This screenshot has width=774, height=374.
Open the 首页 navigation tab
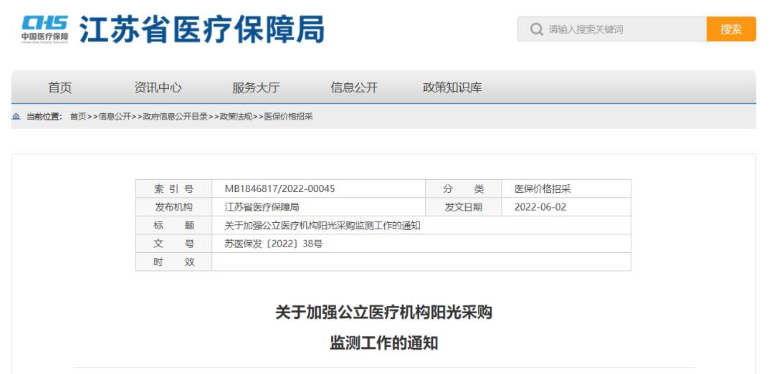click(x=59, y=88)
